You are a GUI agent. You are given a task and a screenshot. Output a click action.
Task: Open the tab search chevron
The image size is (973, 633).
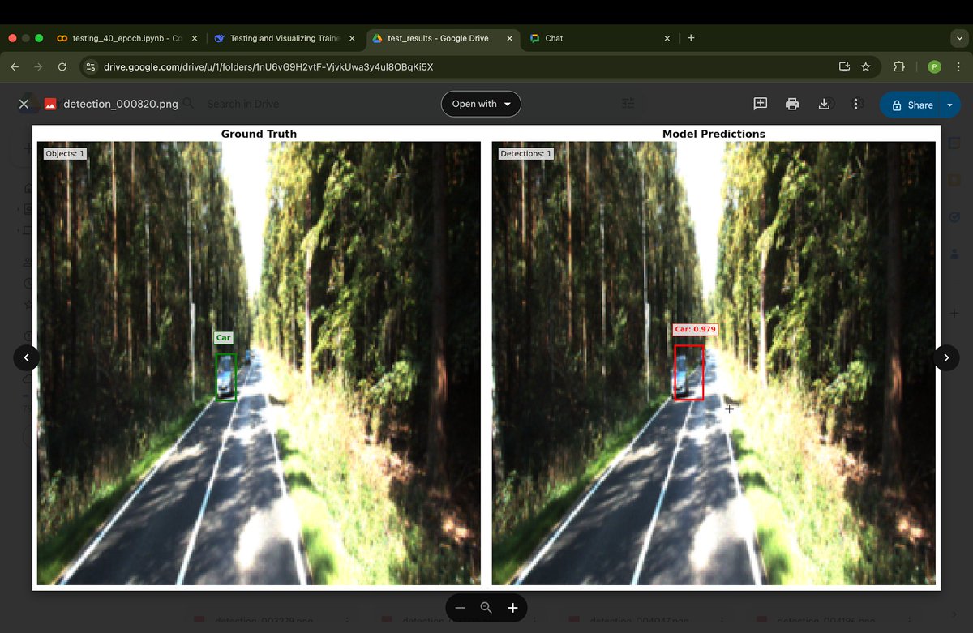coord(958,38)
